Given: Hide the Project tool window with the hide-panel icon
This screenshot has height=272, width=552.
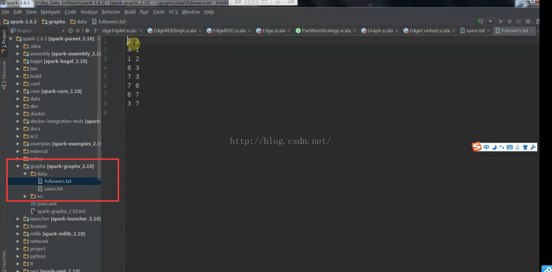Looking at the screenshot, I should [95, 31].
